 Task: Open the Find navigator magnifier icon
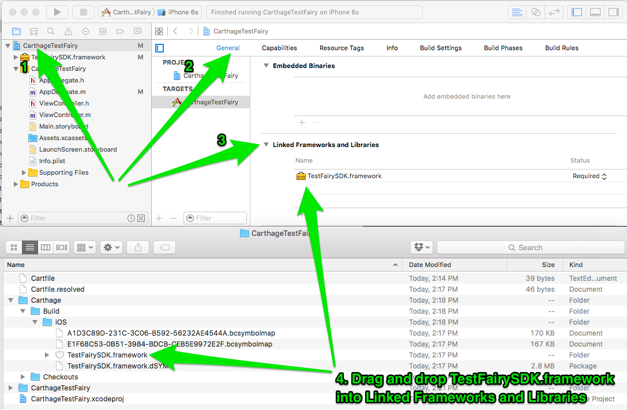point(51,31)
